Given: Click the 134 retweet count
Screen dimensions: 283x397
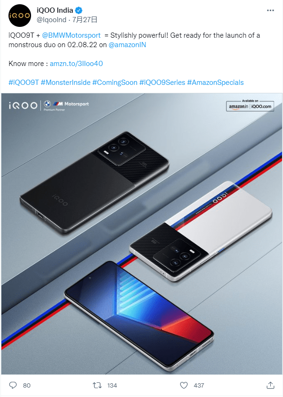Looking at the screenshot, I should click(x=112, y=385).
